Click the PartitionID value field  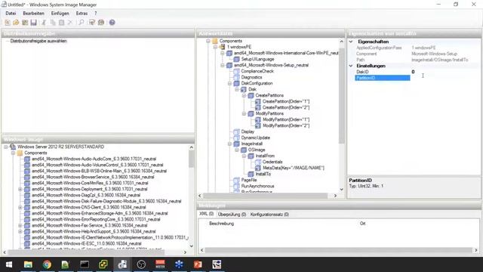[x=445, y=78]
